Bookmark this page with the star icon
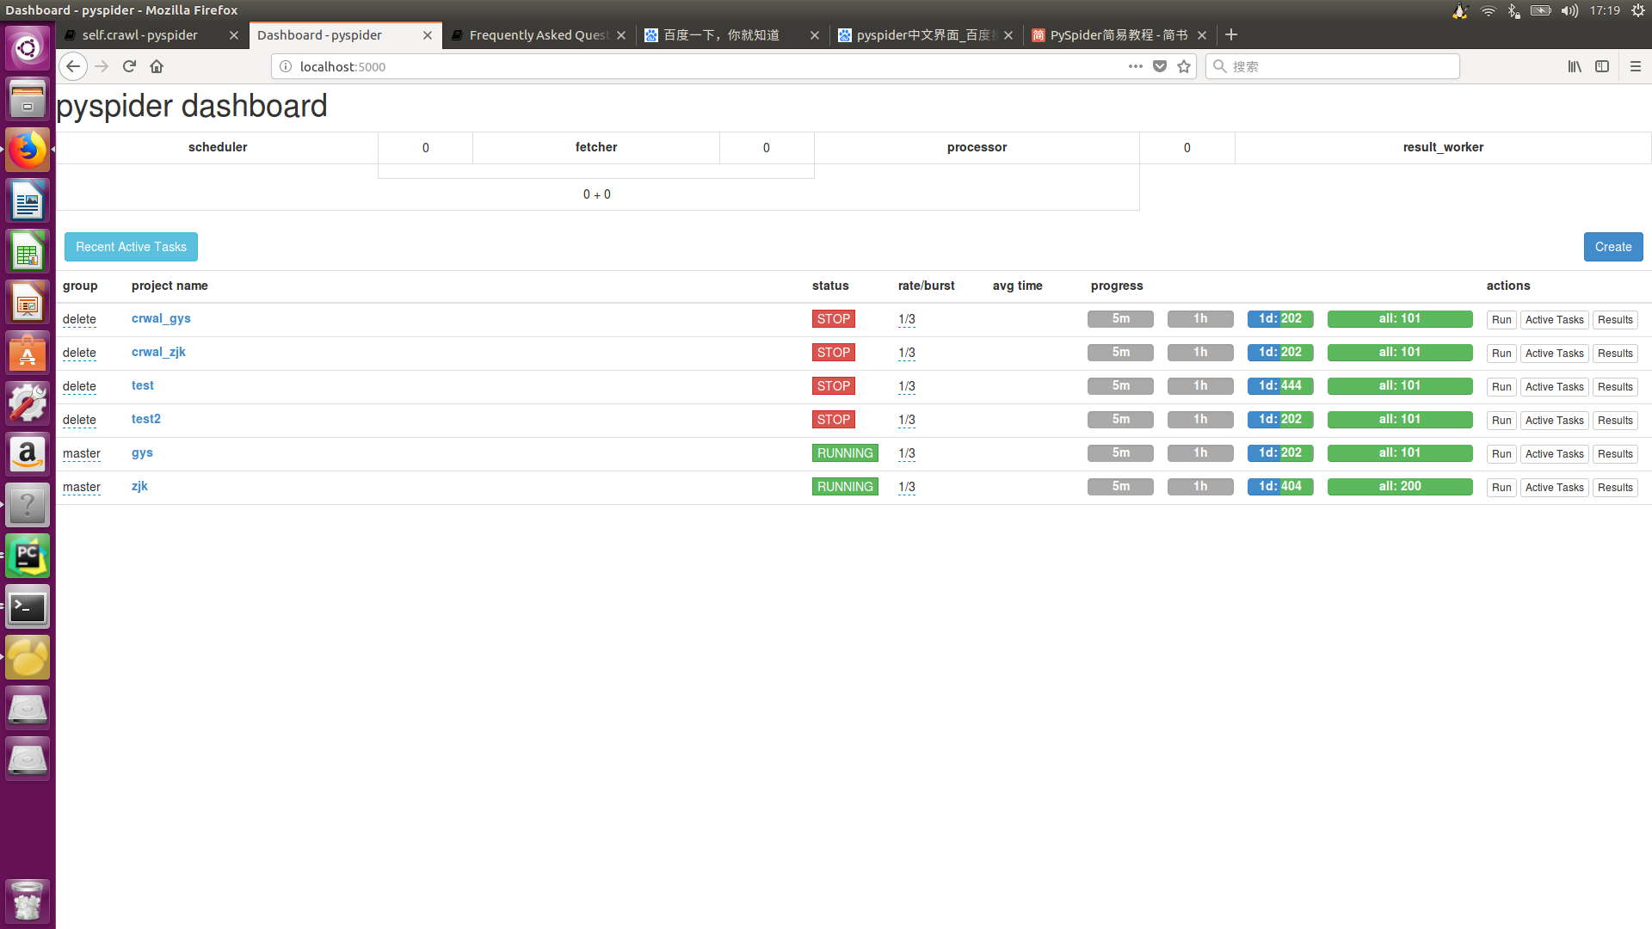The height and width of the screenshot is (929, 1652). tap(1184, 66)
